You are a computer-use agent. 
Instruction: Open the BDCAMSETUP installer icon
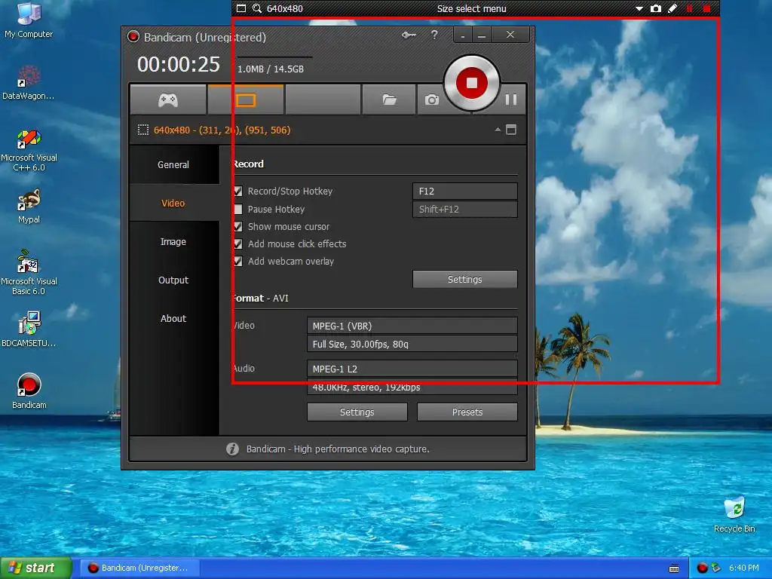pos(29,329)
